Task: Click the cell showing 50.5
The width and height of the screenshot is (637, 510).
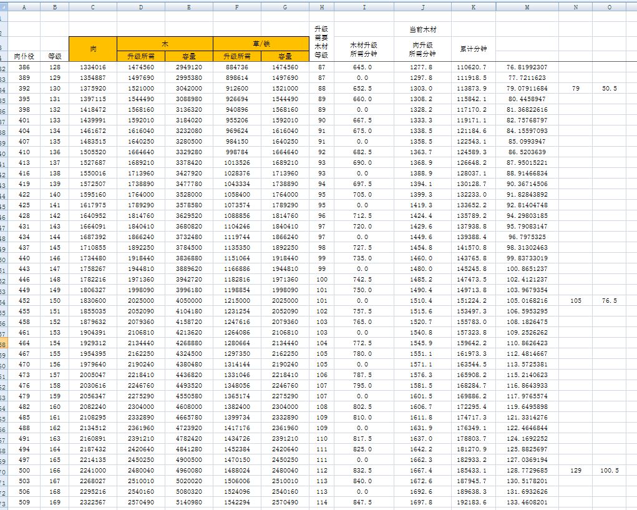Action: click(x=609, y=89)
